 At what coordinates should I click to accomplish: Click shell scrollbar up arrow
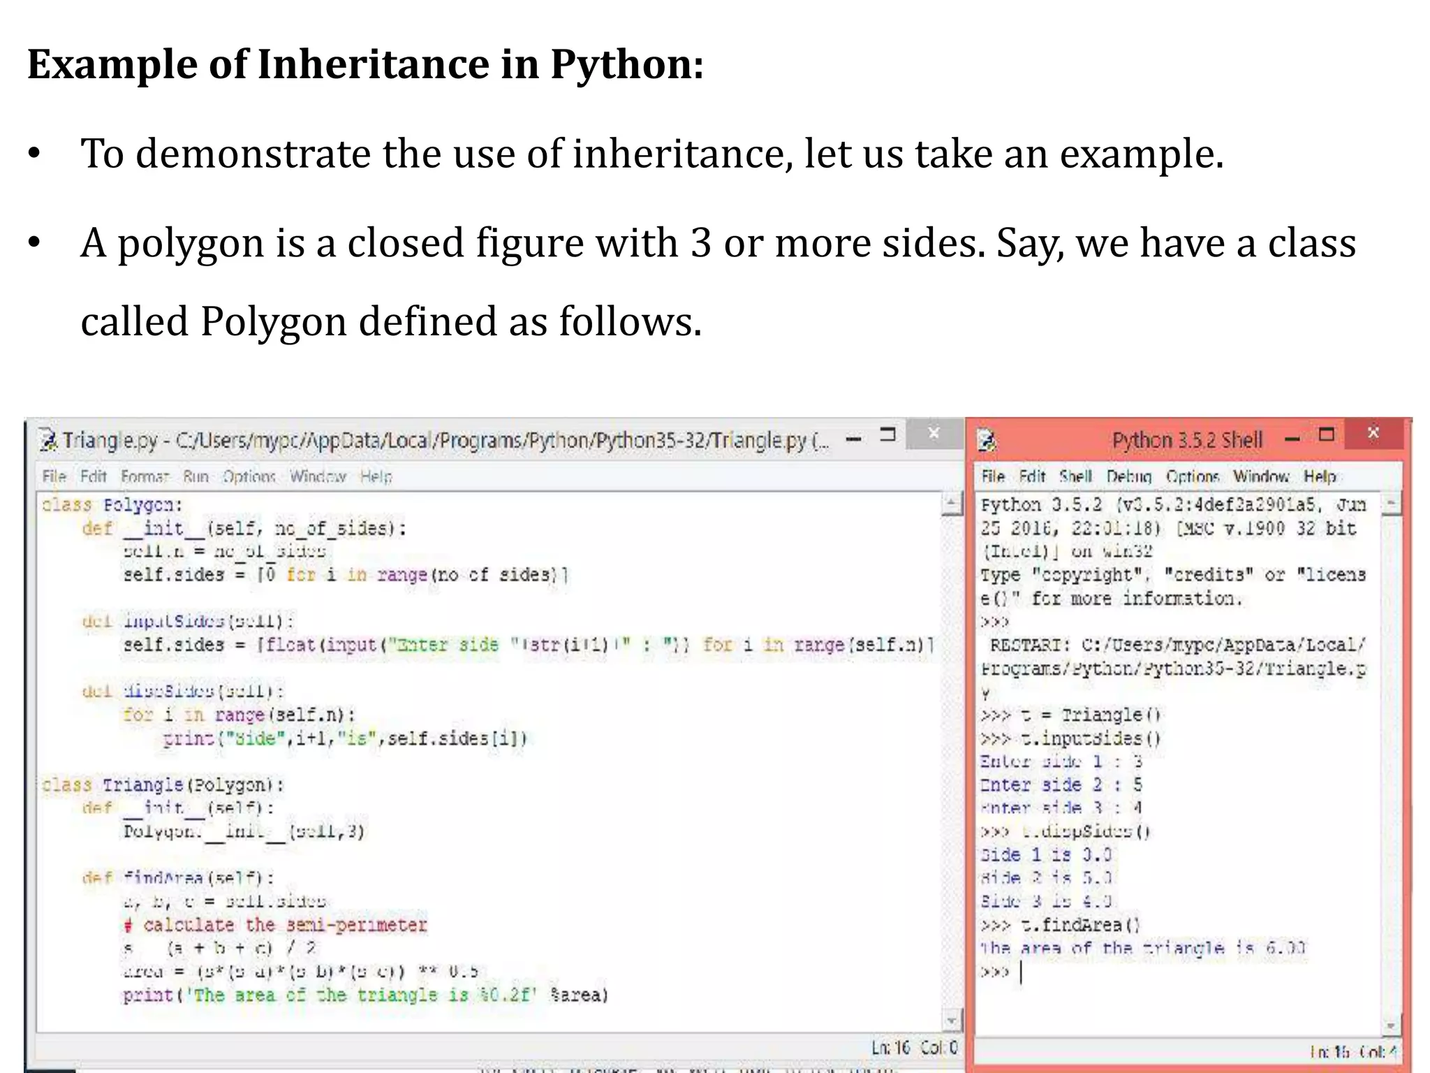[x=1391, y=503]
